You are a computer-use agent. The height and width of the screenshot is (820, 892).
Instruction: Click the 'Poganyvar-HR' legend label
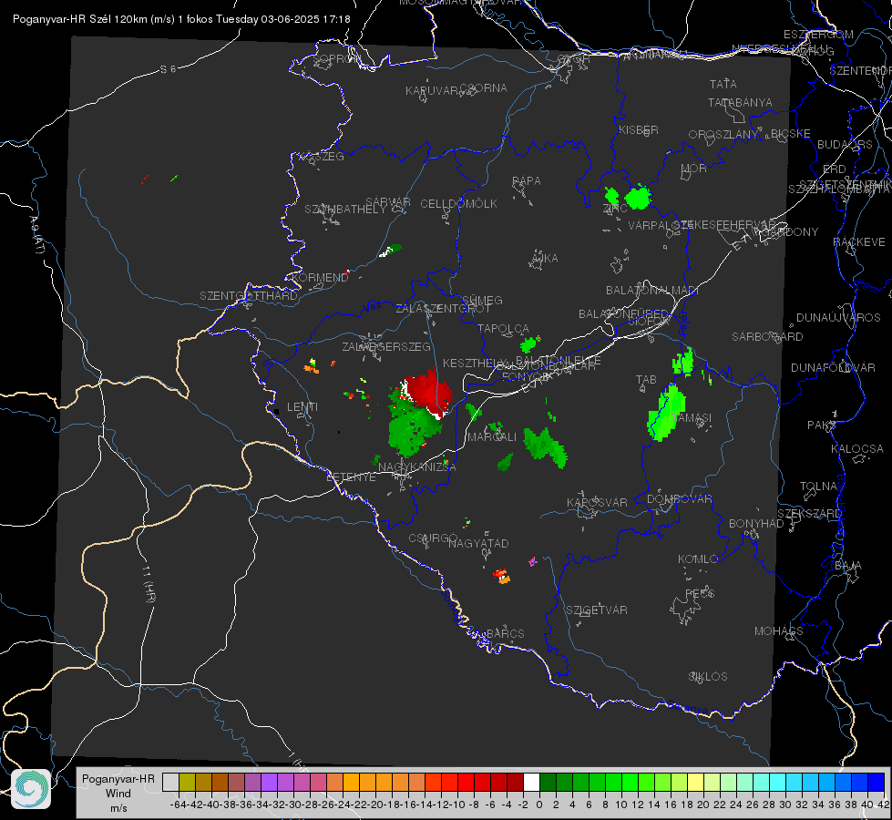[x=118, y=779]
